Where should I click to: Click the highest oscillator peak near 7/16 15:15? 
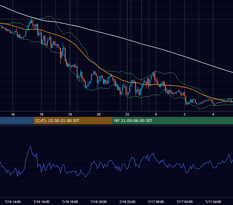pyautogui.click(x=30, y=147)
